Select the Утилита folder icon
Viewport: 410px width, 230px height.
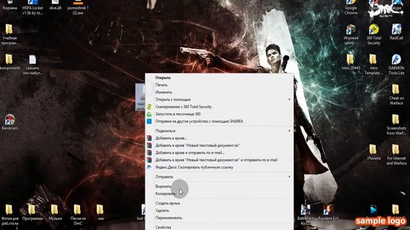pos(373,152)
